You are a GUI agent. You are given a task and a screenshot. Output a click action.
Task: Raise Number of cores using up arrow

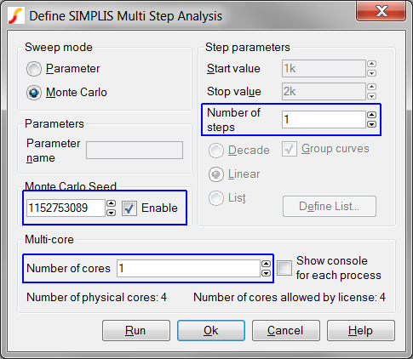266,264
